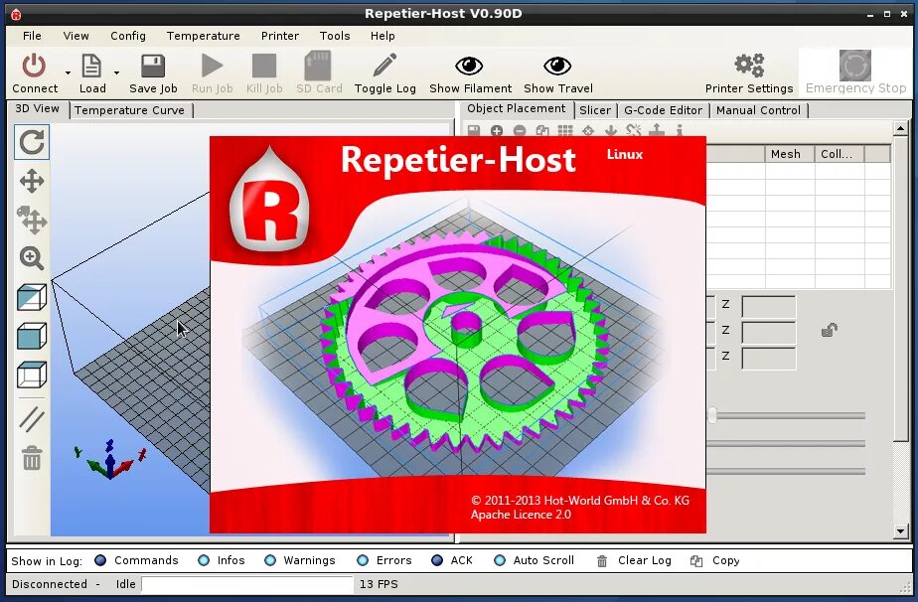The width and height of the screenshot is (918, 602).
Task: Click the middle Z value field
Action: click(768, 332)
